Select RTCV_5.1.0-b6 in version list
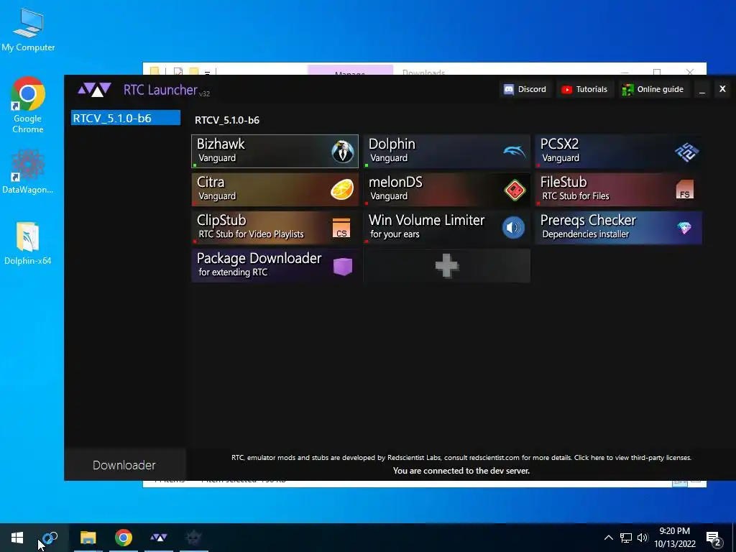736x552 pixels. 125,118
